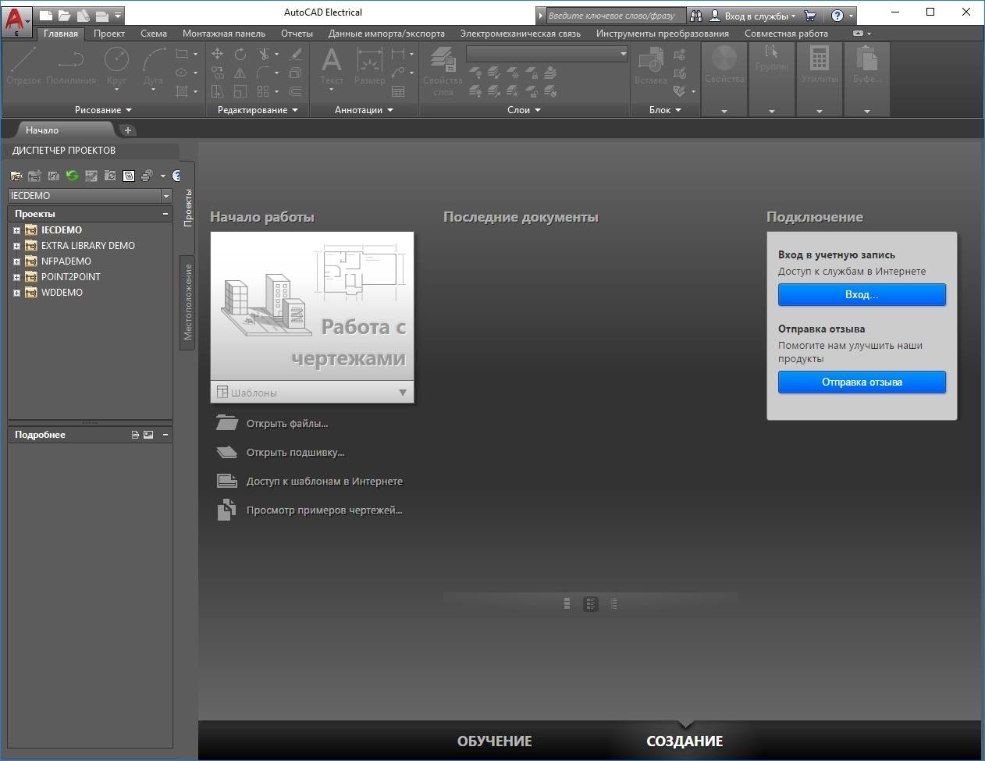Image resolution: width=985 pixels, height=761 pixels.
Task: Click the keyword search input field
Action: point(615,16)
